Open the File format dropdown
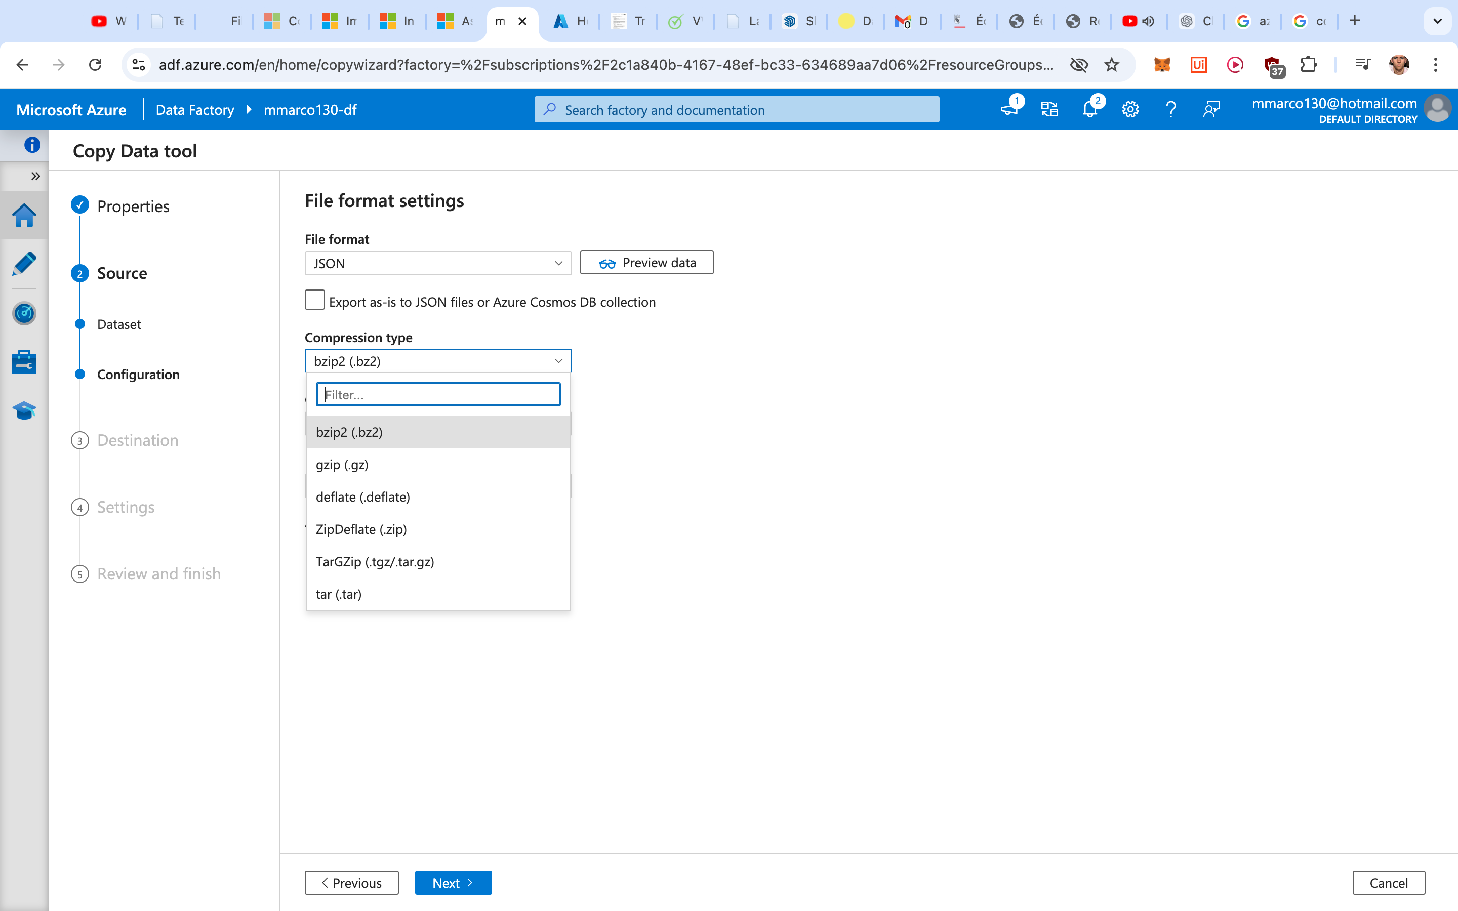Viewport: 1458px width, 911px height. click(437, 263)
